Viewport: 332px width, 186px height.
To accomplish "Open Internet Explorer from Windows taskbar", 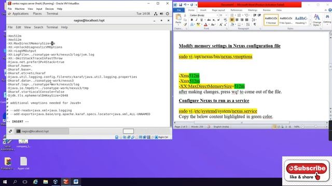I will click(35, 181).
